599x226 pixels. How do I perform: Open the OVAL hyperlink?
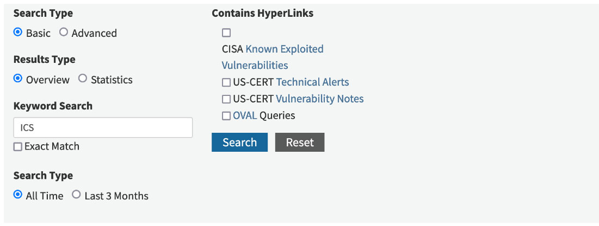click(245, 115)
